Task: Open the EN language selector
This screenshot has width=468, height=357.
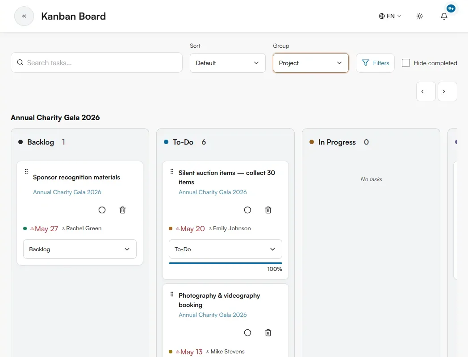Action: 390,16
